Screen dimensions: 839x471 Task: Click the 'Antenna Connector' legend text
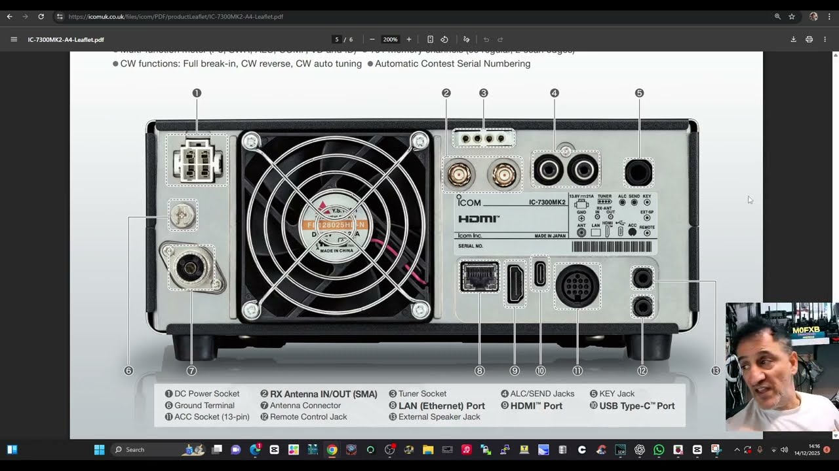[305, 406]
